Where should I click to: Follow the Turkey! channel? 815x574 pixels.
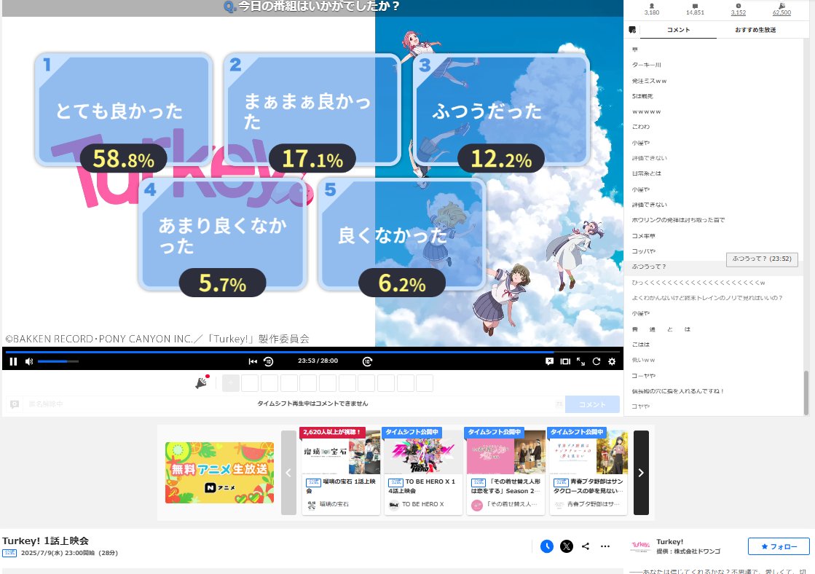point(779,546)
